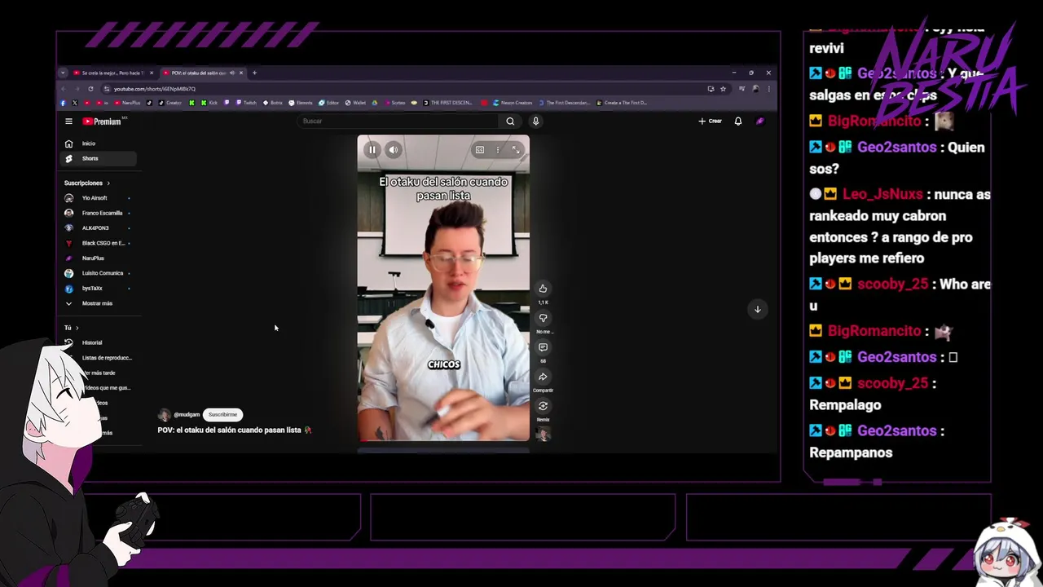This screenshot has height=587, width=1043.
Task: Open THE FIRST DESCEN... bookmark
Action: tap(447, 103)
